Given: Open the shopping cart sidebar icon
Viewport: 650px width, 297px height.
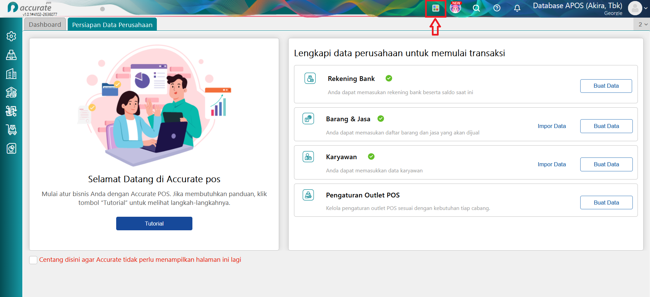Looking at the screenshot, I should click(11, 130).
